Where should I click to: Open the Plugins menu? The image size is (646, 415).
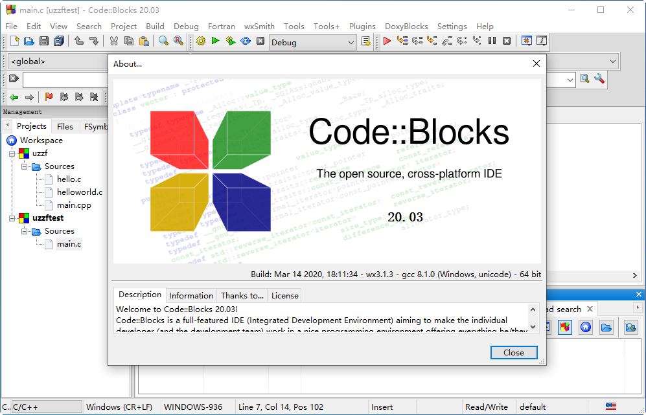(362, 27)
